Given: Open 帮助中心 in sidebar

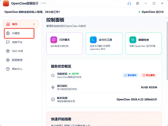Looking at the screenshot, I should point(21,69).
